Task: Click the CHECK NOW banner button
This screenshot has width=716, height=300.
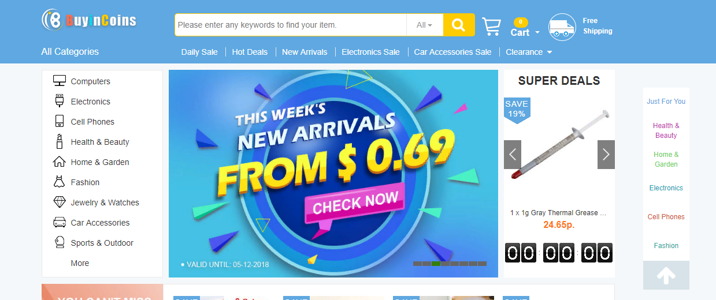Action: (x=355, y=204)
